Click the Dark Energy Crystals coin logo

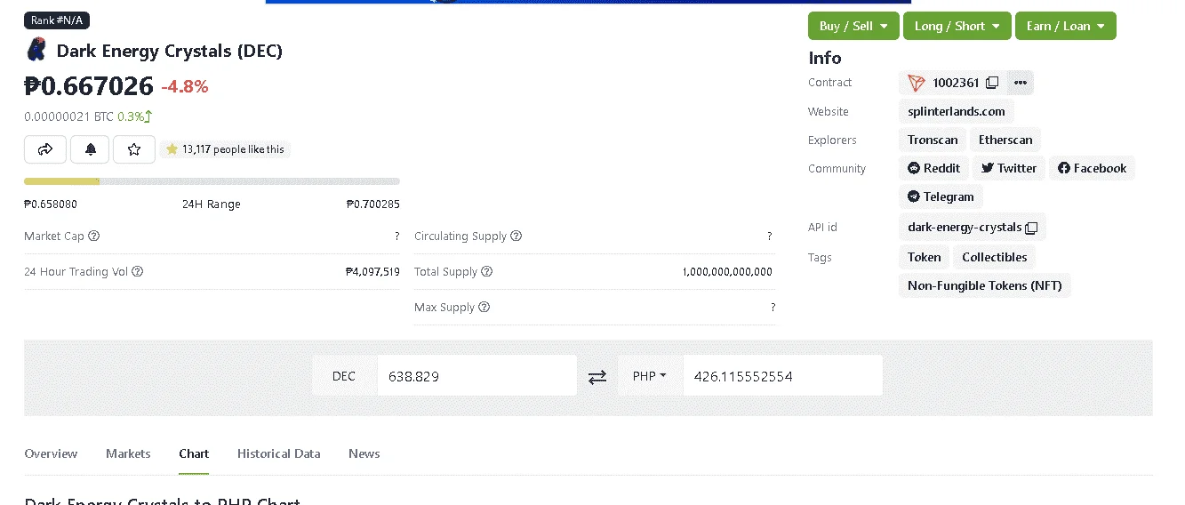pos(36,50)
